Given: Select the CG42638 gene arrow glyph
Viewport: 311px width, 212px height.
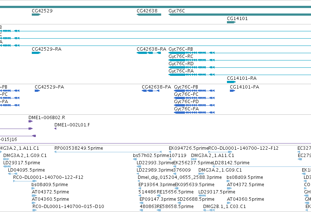Looking at the screenshot, I should coord(149,15).
